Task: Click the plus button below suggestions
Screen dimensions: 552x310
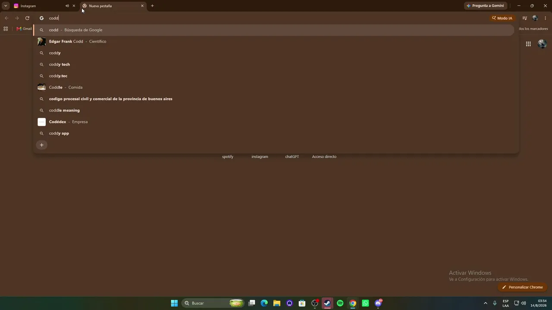Action: pos(42,145)
